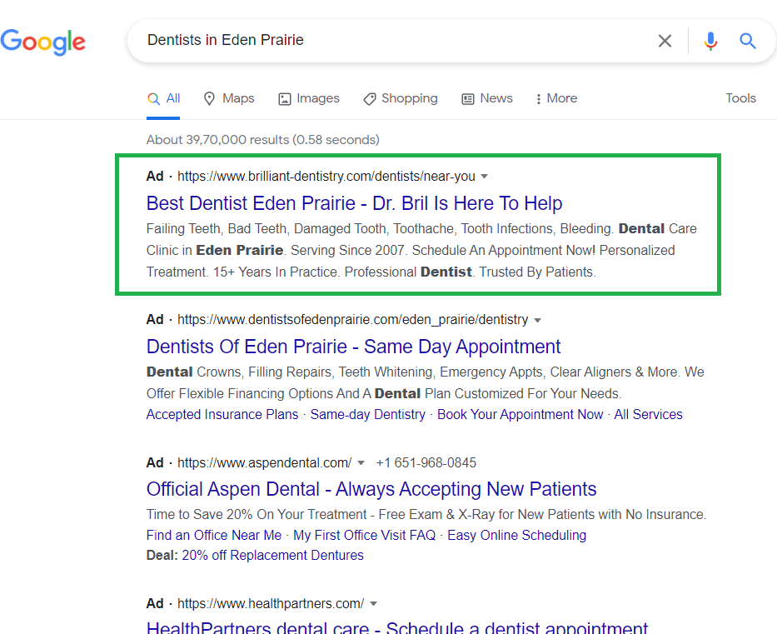
Task: Open the News tab
Action: (487, 98)
